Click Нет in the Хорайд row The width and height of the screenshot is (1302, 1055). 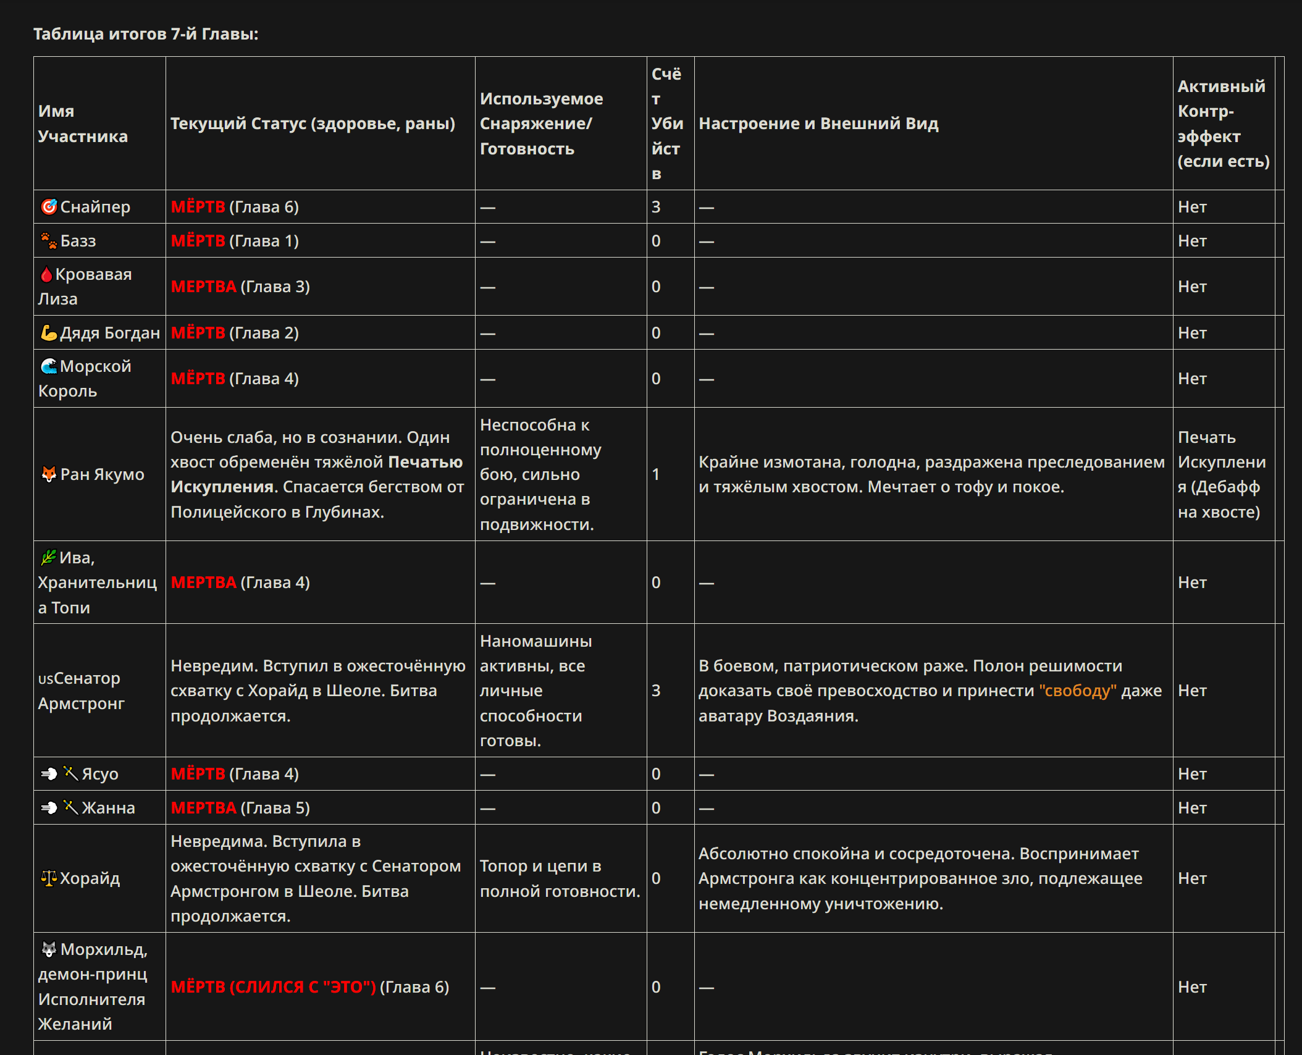click(x=1192, y=878)
